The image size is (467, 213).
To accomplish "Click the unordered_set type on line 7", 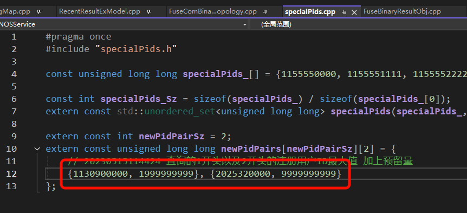I will 180,111.
